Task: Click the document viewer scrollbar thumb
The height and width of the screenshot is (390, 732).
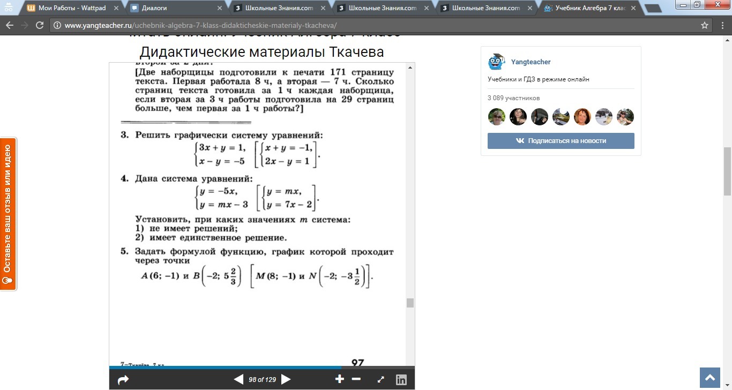Action: 410,303
